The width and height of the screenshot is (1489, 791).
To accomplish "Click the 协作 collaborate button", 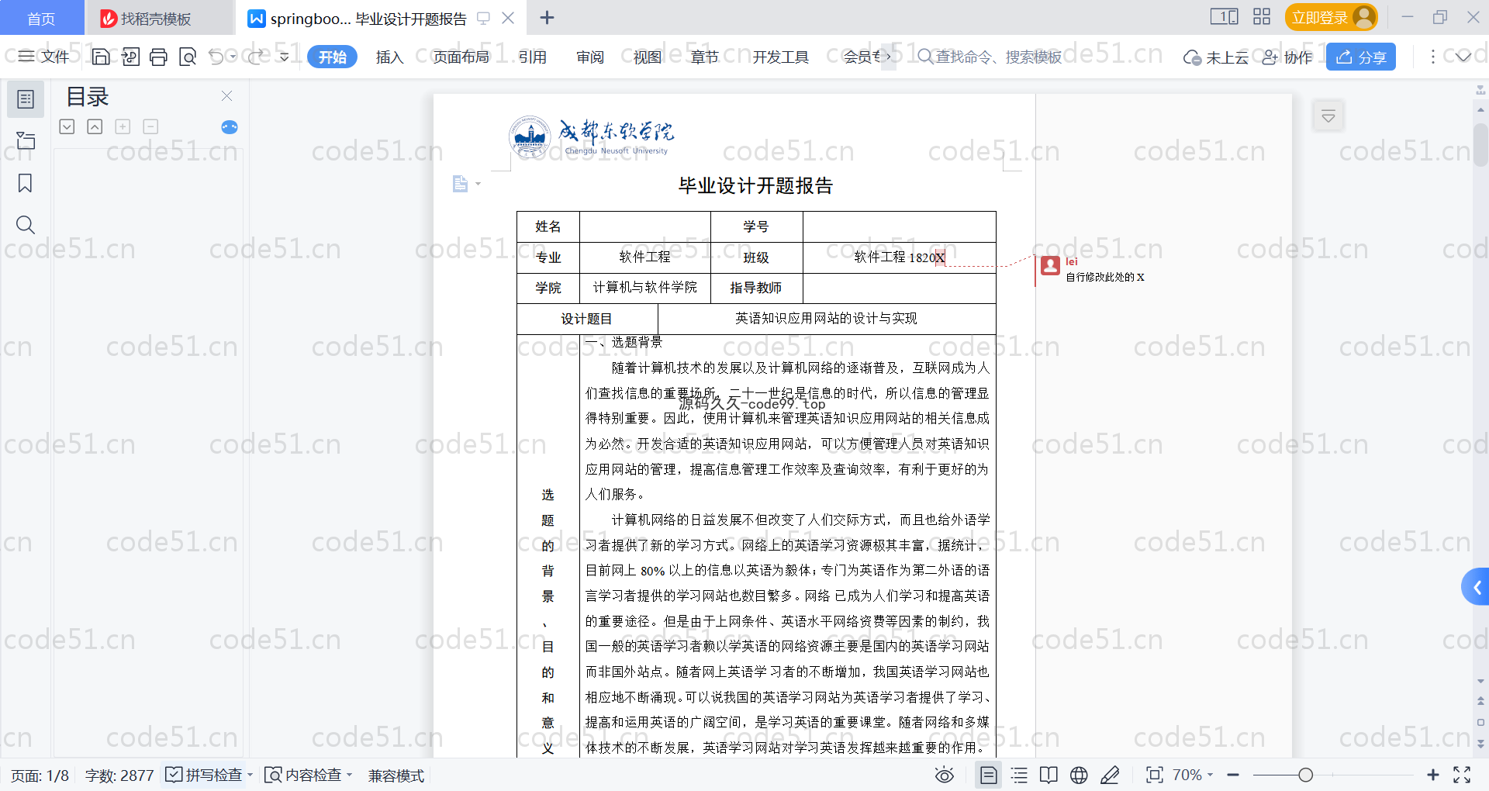I will 1287,57.
